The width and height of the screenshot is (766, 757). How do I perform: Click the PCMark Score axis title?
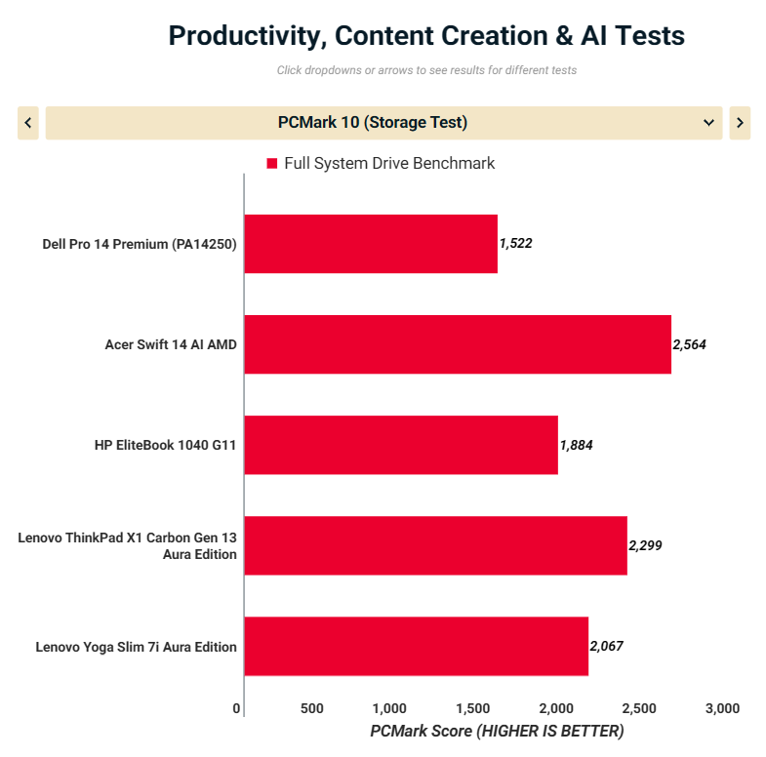pyautogui.click(x=497, y=731)
